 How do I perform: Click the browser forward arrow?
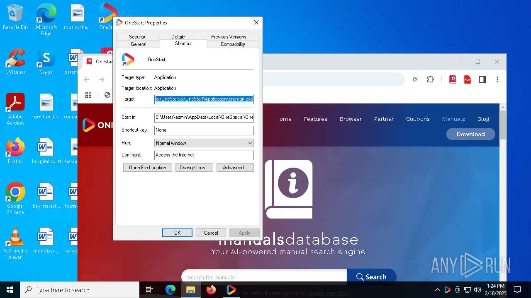click(102, 79)
